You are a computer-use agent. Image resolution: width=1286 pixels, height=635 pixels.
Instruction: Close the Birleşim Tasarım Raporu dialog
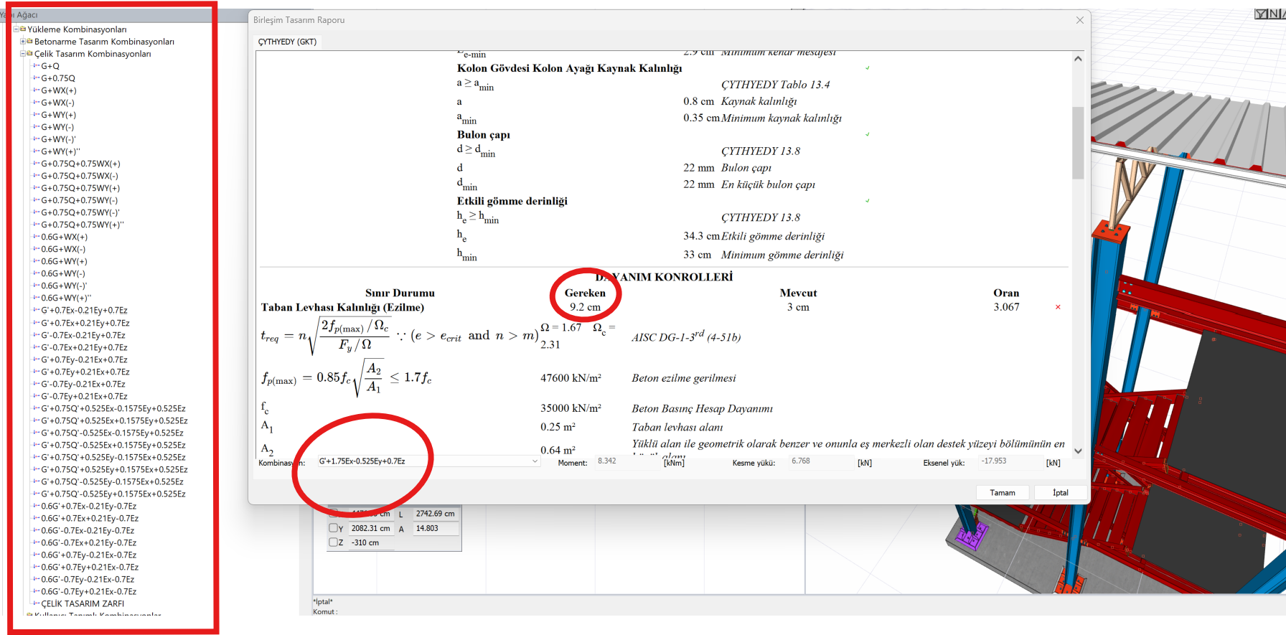click(x=1079, y=20)
